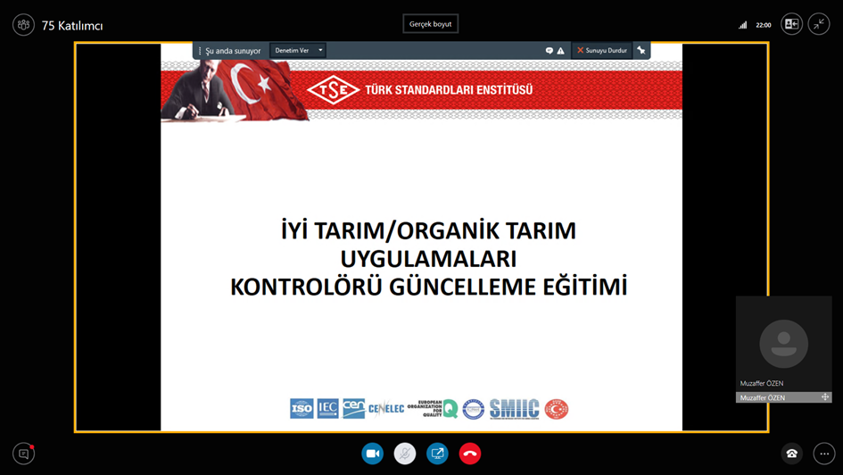
Task: Open the 'Denetim Ver' dropdown
Action: (x=292, y=51)
